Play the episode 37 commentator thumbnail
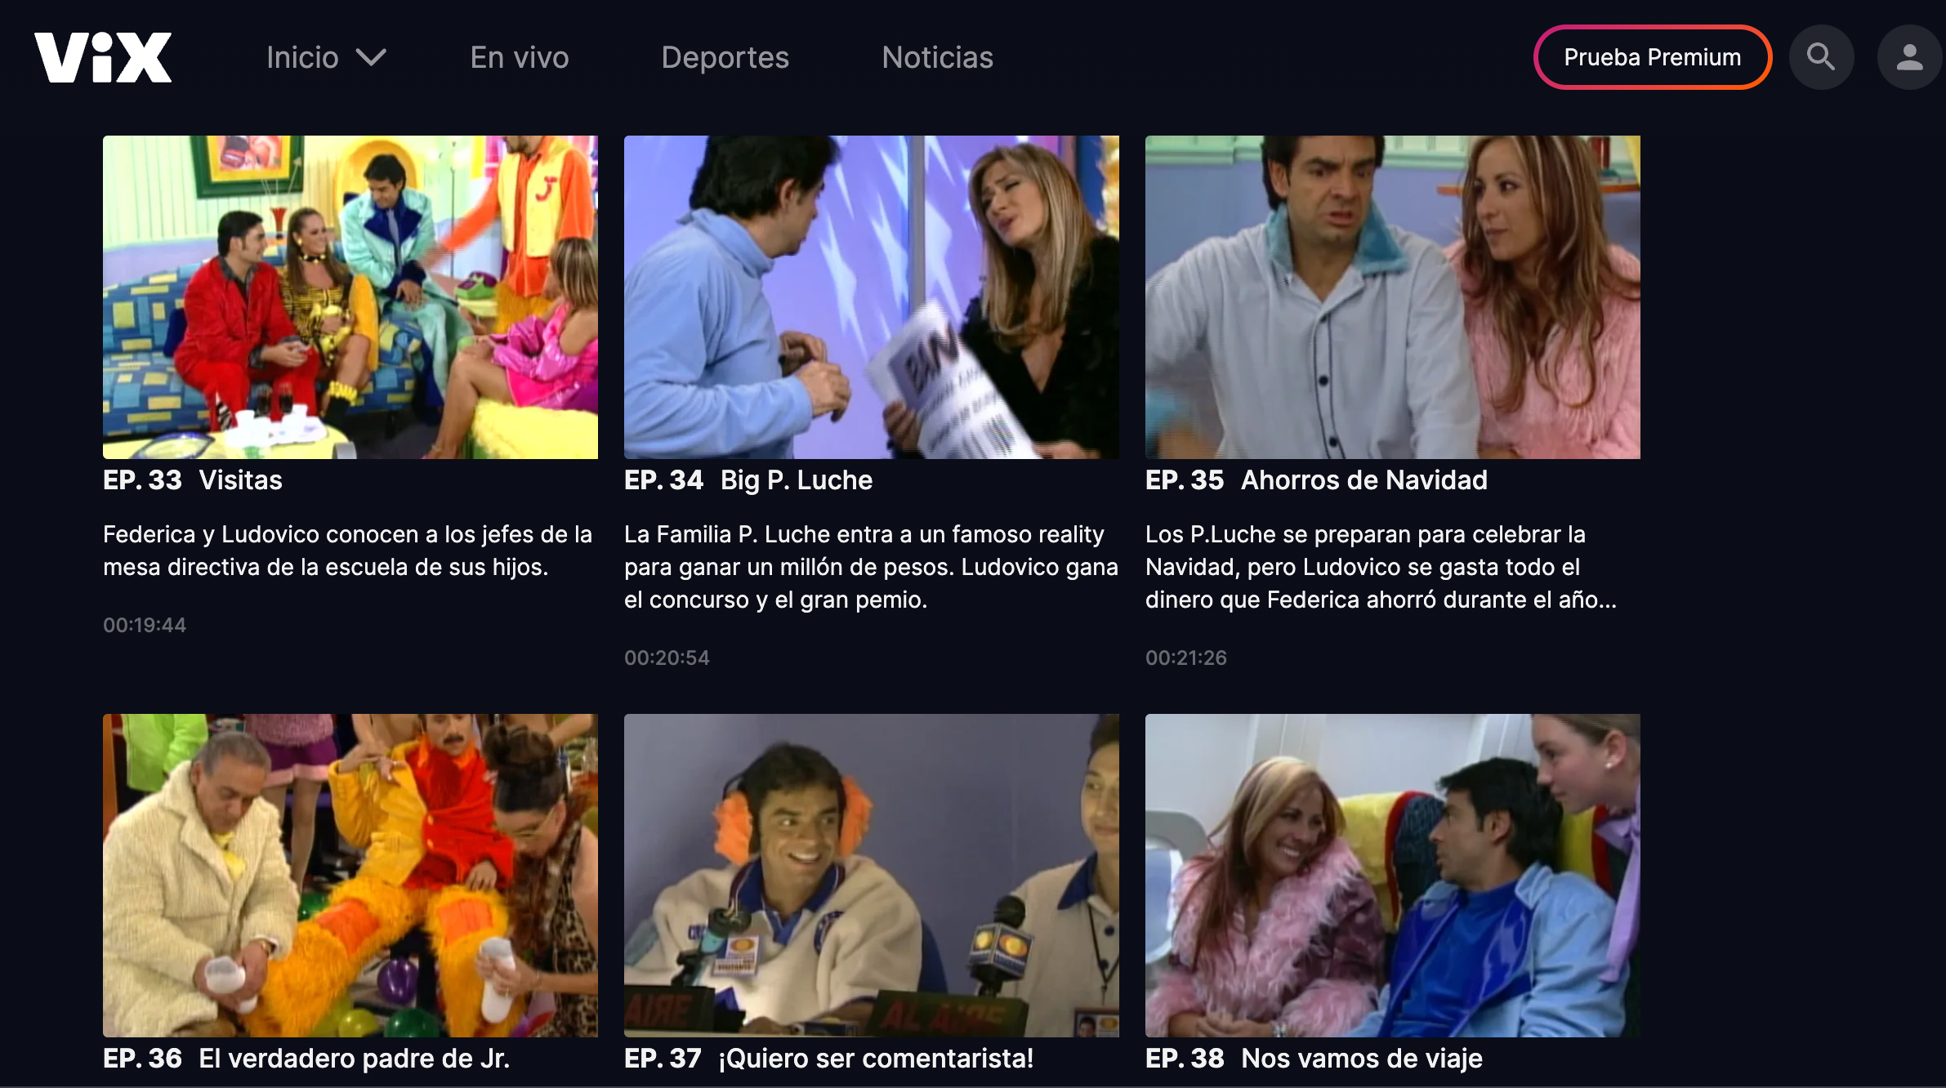Image resolution: width=1946 pixels, height=1088 pixels. (871, 875)
